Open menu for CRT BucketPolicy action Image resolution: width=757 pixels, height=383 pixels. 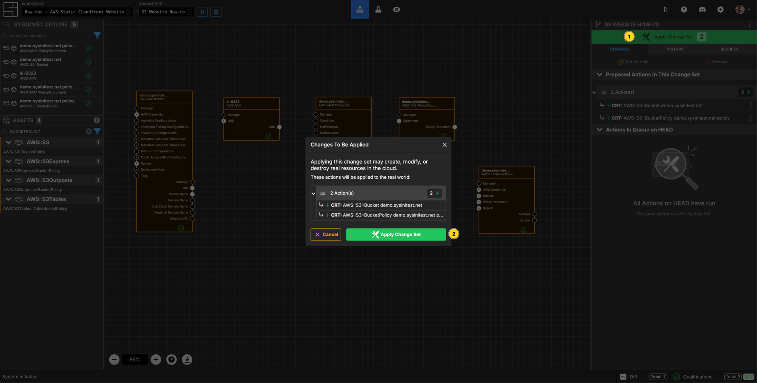(751, 118)
